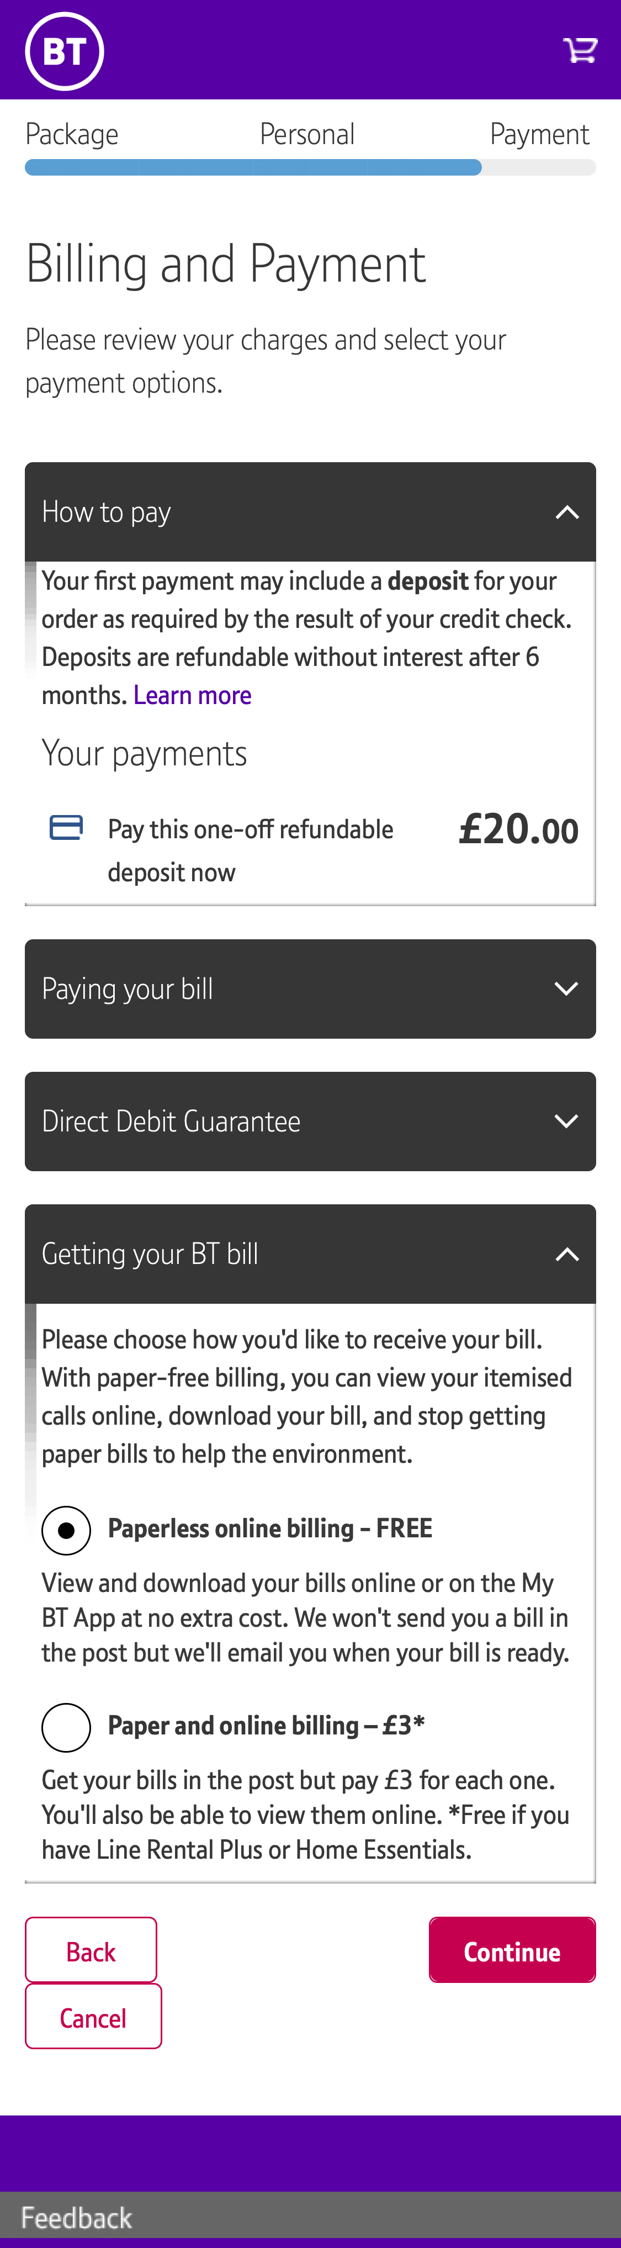Select Paper and online billing - £3
The image size is (621, 2248).
[x=66, y=1727]
